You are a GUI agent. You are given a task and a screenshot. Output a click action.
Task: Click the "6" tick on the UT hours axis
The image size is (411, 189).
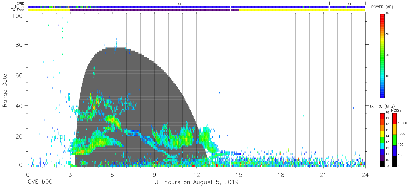coord(112,175)
